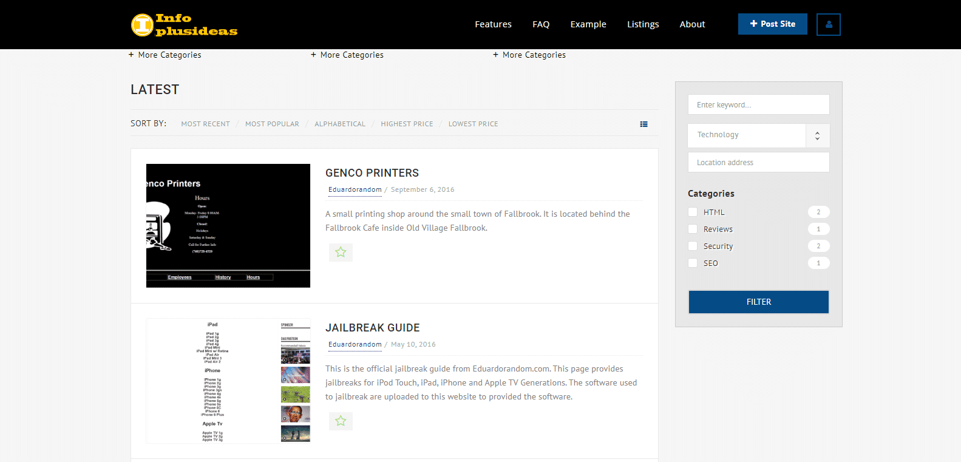Open Jailbreak Guide thumbnail image
Viewport: 961px width, 462px height.
pyautogui.click(x=228, y=381)
